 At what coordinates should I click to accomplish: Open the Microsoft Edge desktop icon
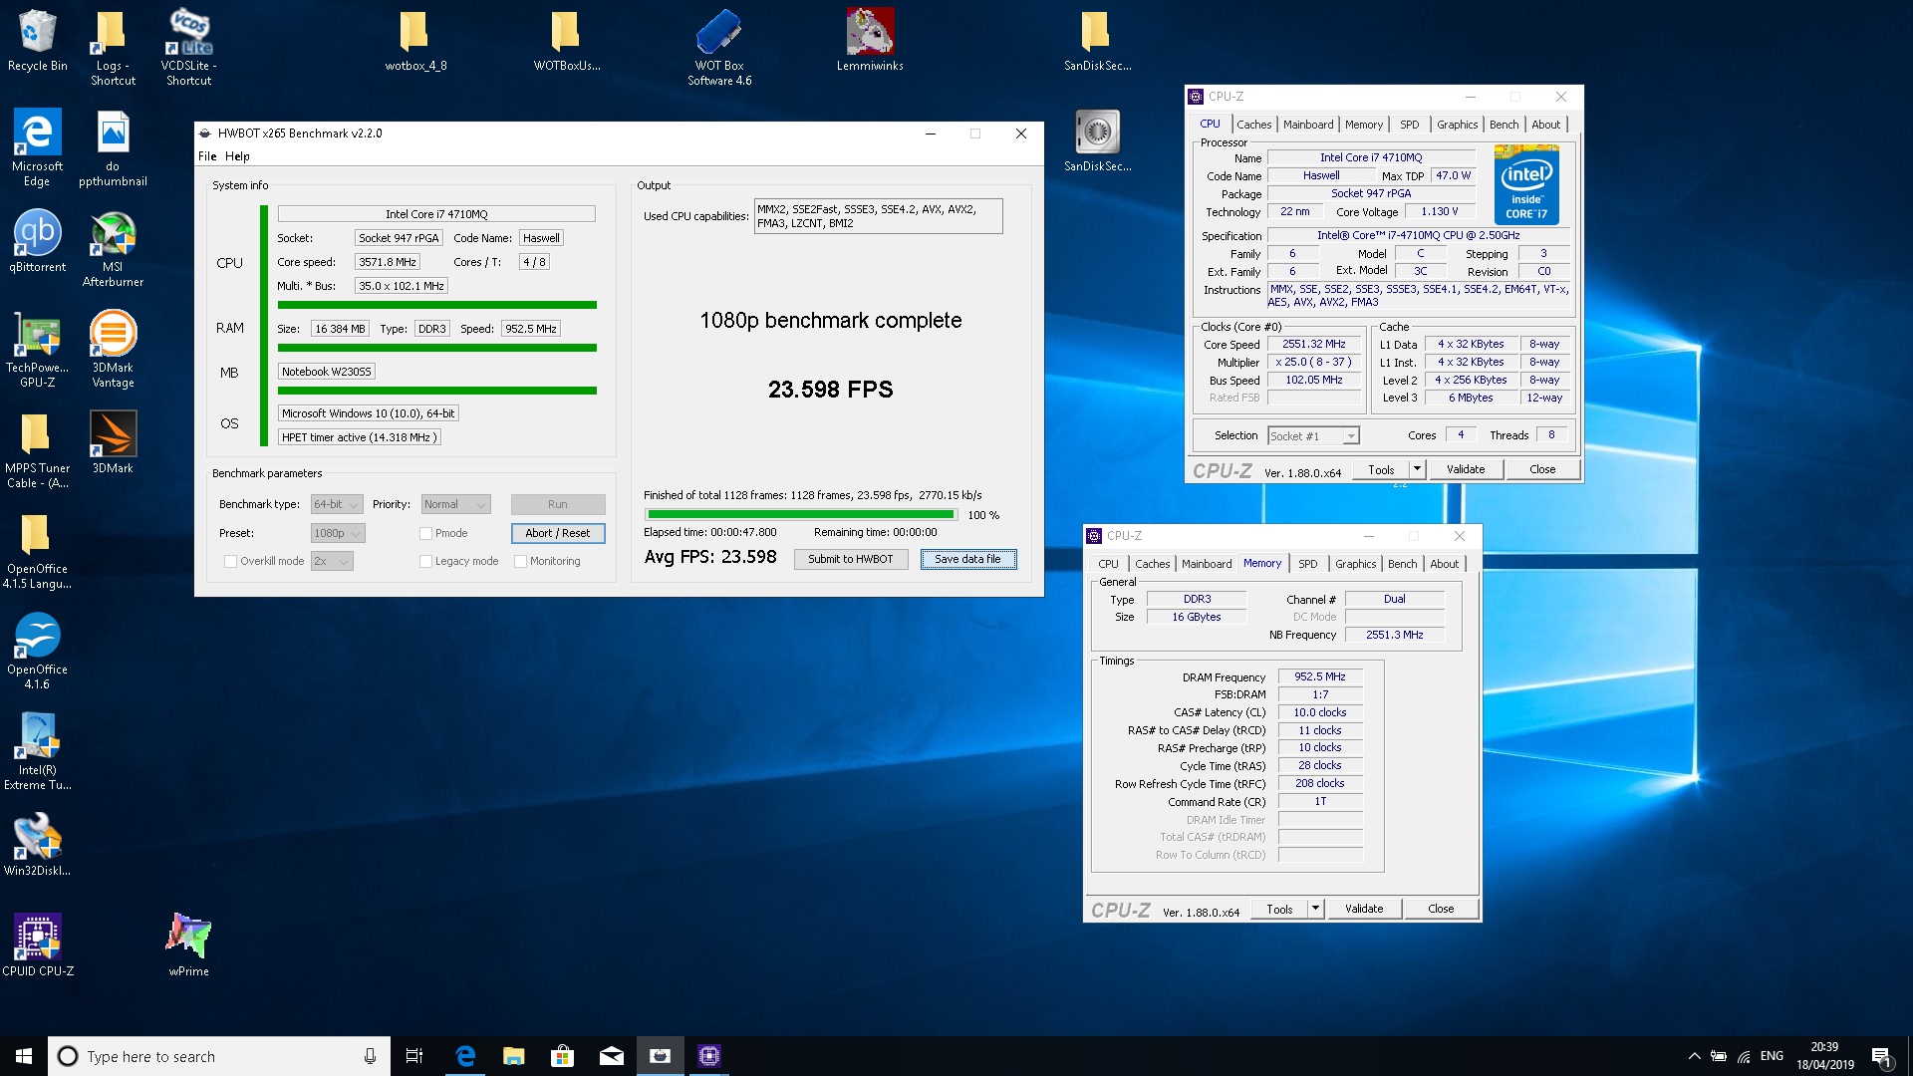pos(37,147)
